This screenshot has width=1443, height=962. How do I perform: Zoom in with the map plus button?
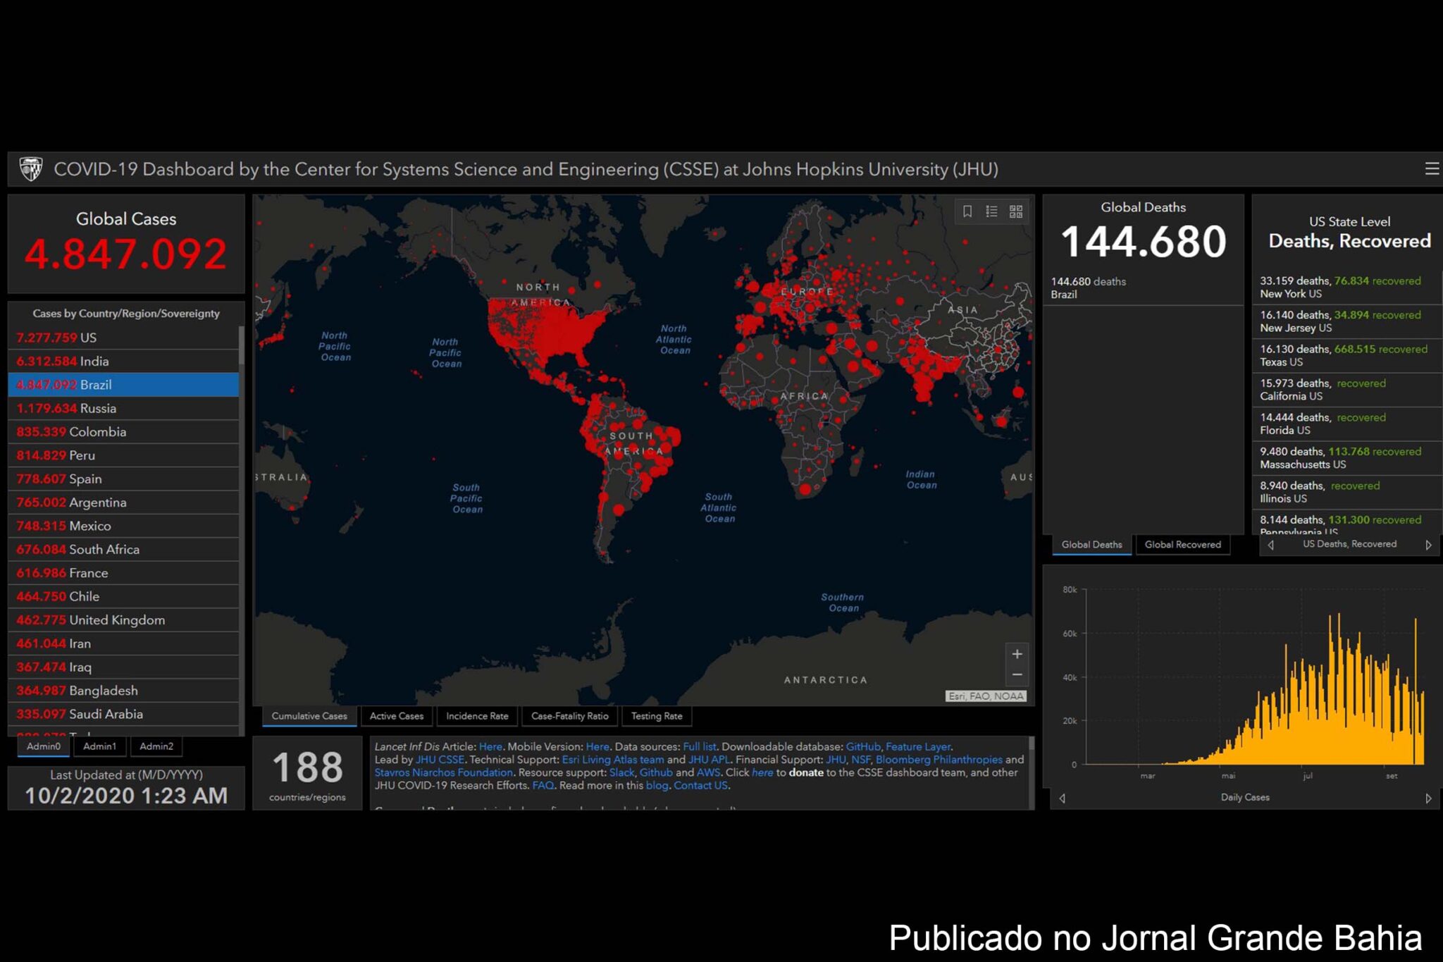[1017, 654]
